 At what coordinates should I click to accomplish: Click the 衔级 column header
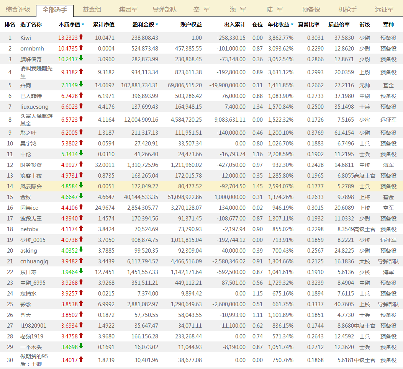[x=365, y=24]
